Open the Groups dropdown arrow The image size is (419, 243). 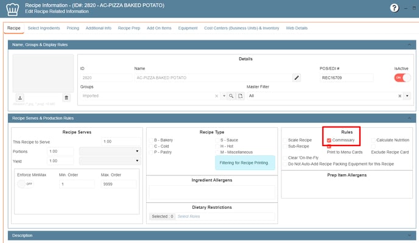[x=224, y=96]
